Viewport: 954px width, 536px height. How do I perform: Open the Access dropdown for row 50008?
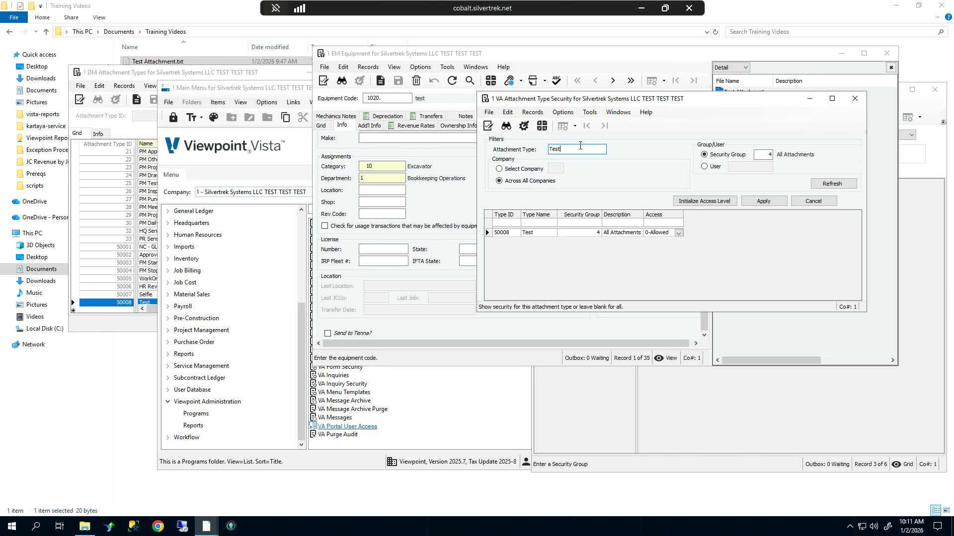[x=679, y=233]
